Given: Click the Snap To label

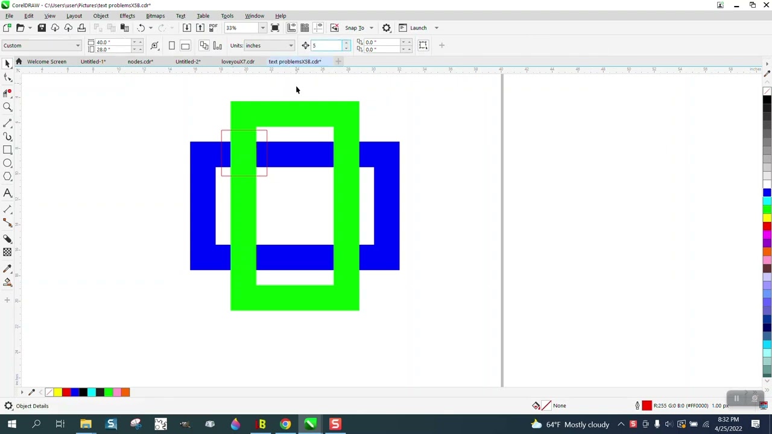Looking at the screenshot, I should tap(355, 28).
